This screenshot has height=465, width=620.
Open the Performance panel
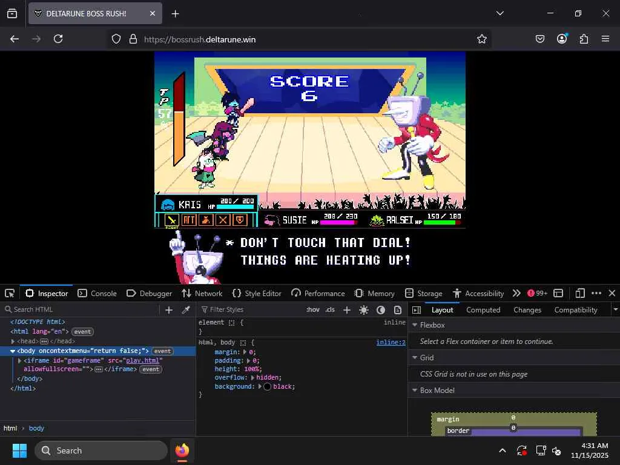318,294
